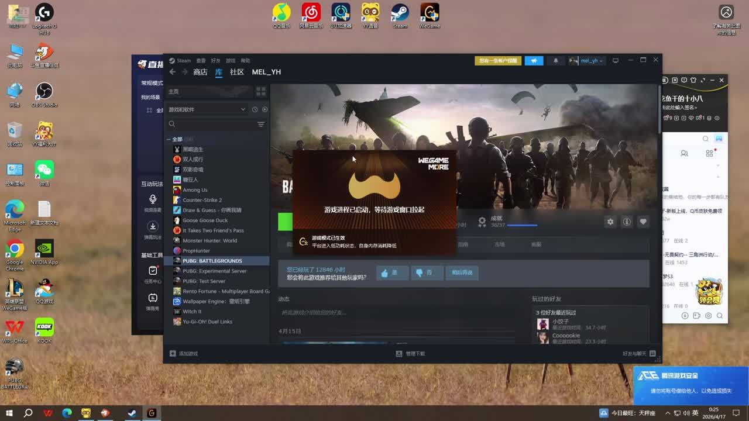Open the game info icon
749x421 pixels.
627,222
